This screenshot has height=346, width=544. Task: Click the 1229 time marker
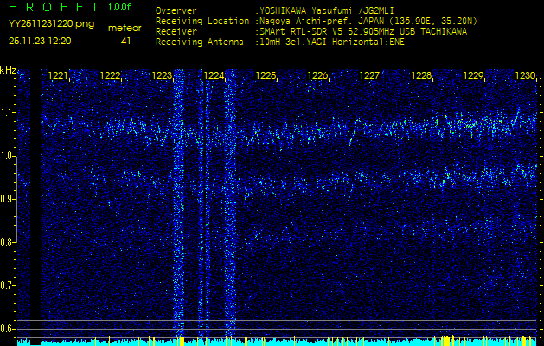coord(474,76)
